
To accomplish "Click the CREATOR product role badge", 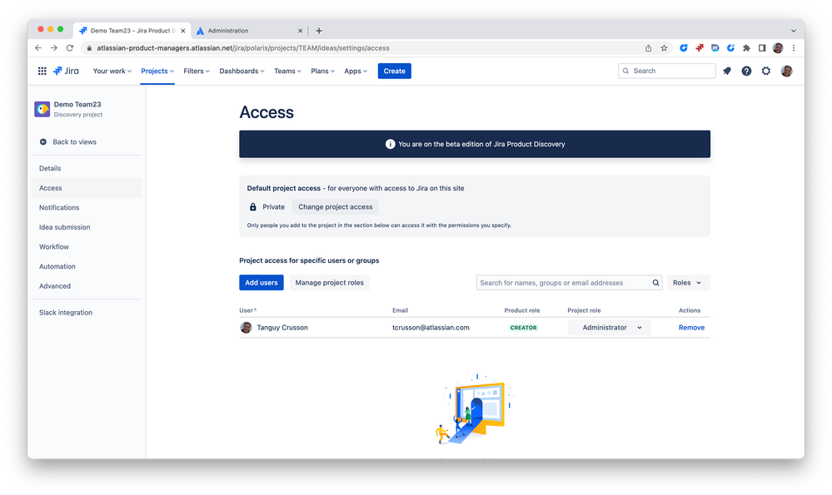I will (x=523, y=328).
